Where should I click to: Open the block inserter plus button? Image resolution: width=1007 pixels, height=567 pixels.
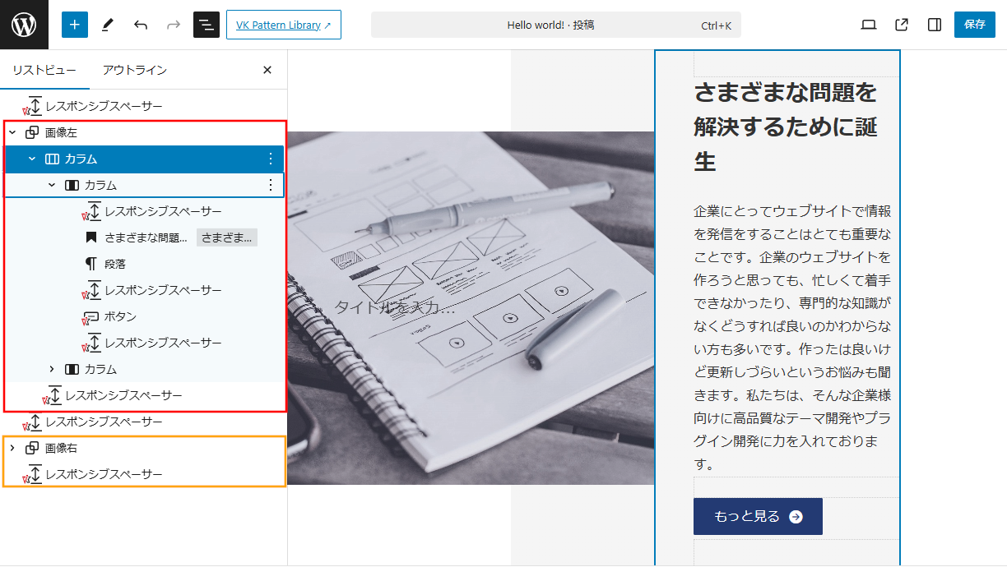(x=74, y=25)
